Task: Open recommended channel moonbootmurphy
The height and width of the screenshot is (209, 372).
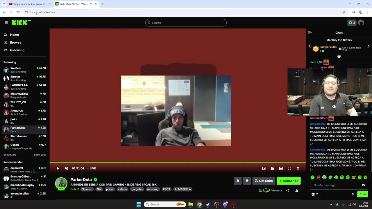Action: [x=25, y=187]
